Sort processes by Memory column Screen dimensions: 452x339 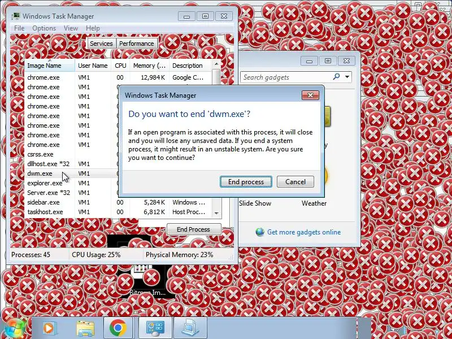point(149,66)
